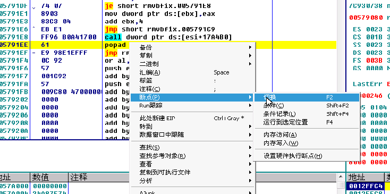Expand arrow beside 断点(P) entry
This screenshot has height=194, width=390.
coord(250,97)
